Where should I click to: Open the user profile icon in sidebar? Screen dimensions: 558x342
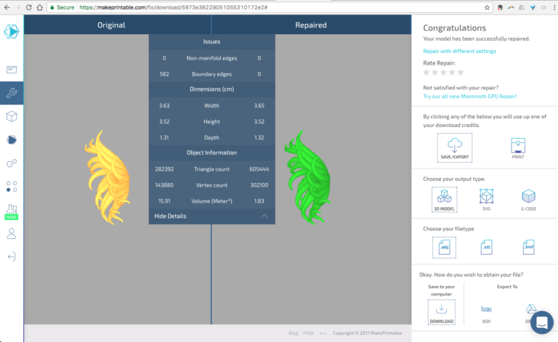[12, 233]
